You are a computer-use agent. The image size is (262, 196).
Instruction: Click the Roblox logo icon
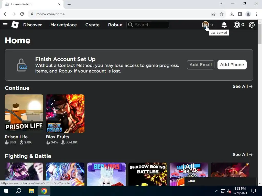click(15, 25)
